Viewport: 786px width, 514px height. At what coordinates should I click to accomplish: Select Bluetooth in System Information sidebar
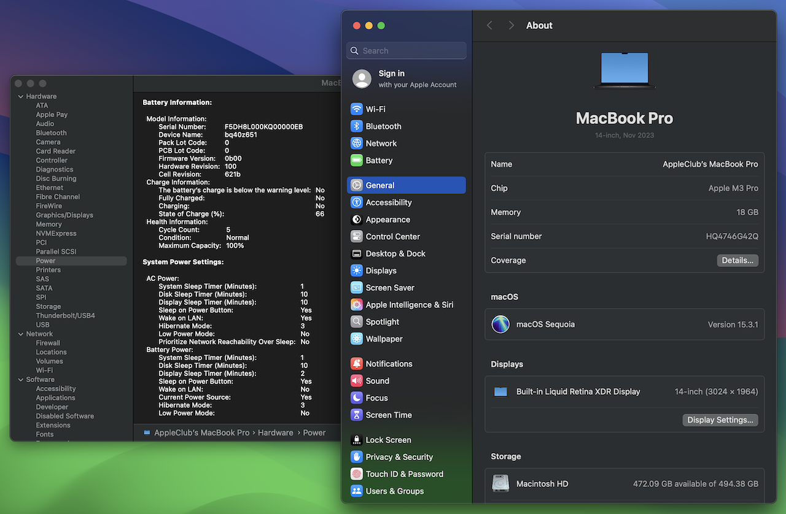(51, 133)
